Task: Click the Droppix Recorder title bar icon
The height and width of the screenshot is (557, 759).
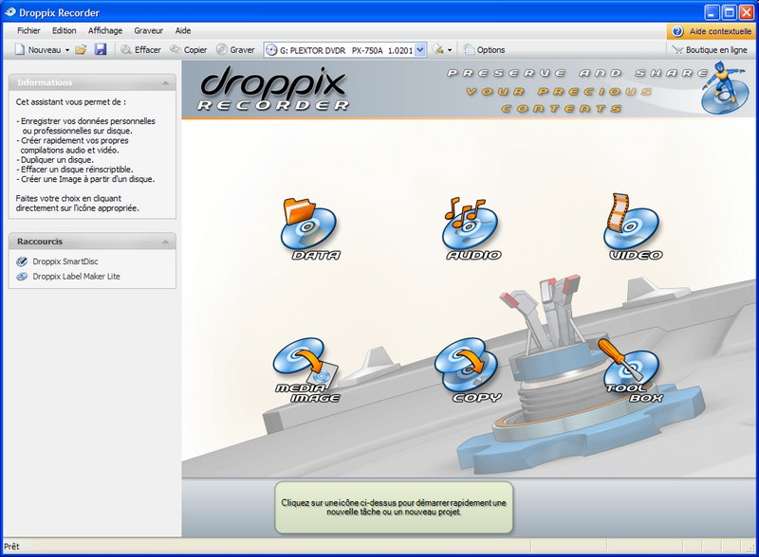Action: click(10, 12)
